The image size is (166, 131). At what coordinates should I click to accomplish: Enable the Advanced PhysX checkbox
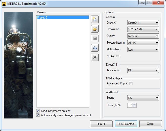pos(131,83)
